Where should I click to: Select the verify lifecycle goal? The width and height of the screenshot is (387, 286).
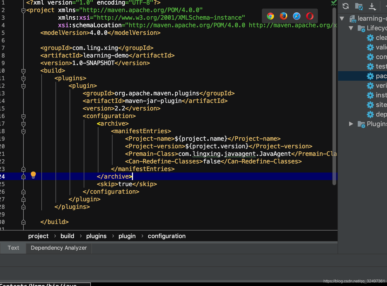(377, 86)
